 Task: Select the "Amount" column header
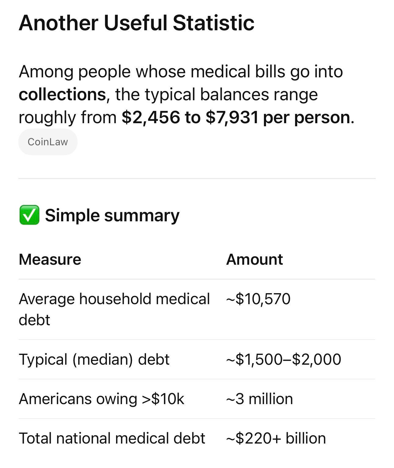coord(254,260)
